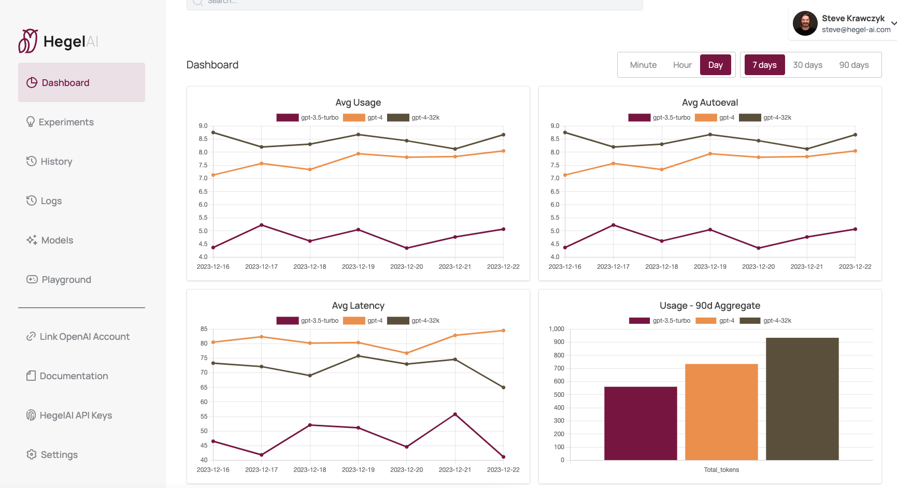897x488 pixels.
Task: Click the Avg Latency chart title
Action: click(x=358, y=306)
